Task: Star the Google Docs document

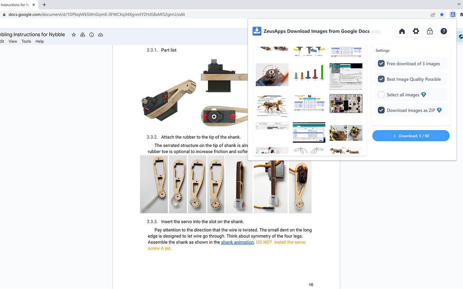Action: [74, 35]
